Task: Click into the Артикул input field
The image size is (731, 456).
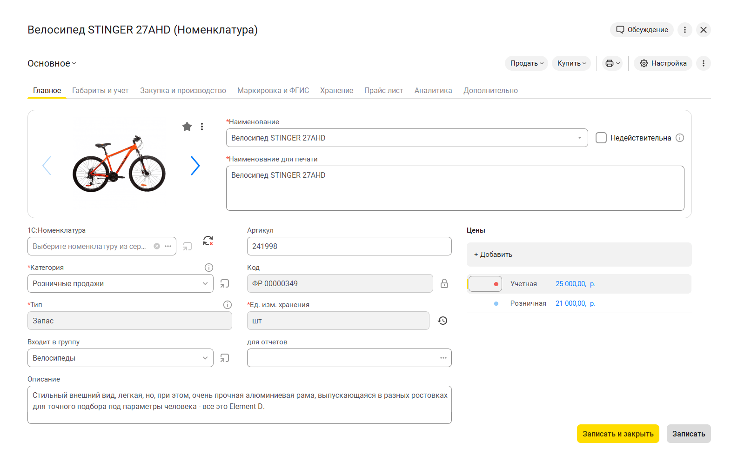Action: tap(349, 246)
